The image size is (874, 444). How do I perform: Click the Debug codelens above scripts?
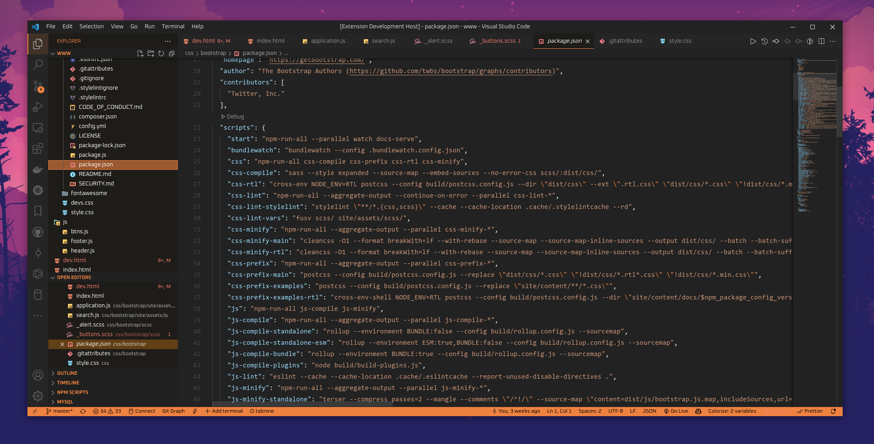[233, 117]
